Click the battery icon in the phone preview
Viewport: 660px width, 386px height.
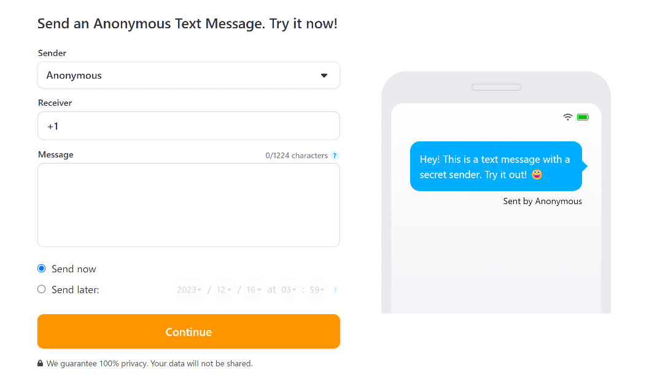click(583, 116)
